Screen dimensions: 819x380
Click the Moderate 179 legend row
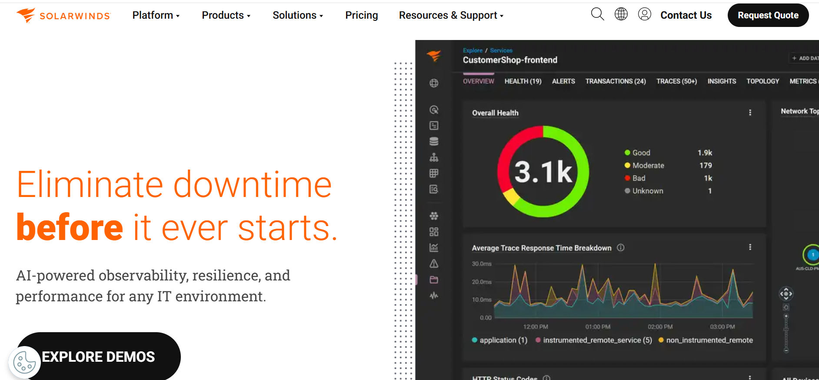[x=668, y=166]
